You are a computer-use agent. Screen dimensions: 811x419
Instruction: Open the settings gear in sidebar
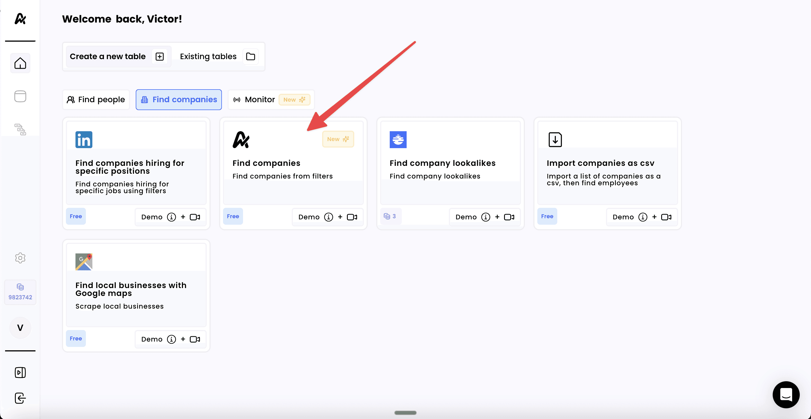[x=20, y=258]
